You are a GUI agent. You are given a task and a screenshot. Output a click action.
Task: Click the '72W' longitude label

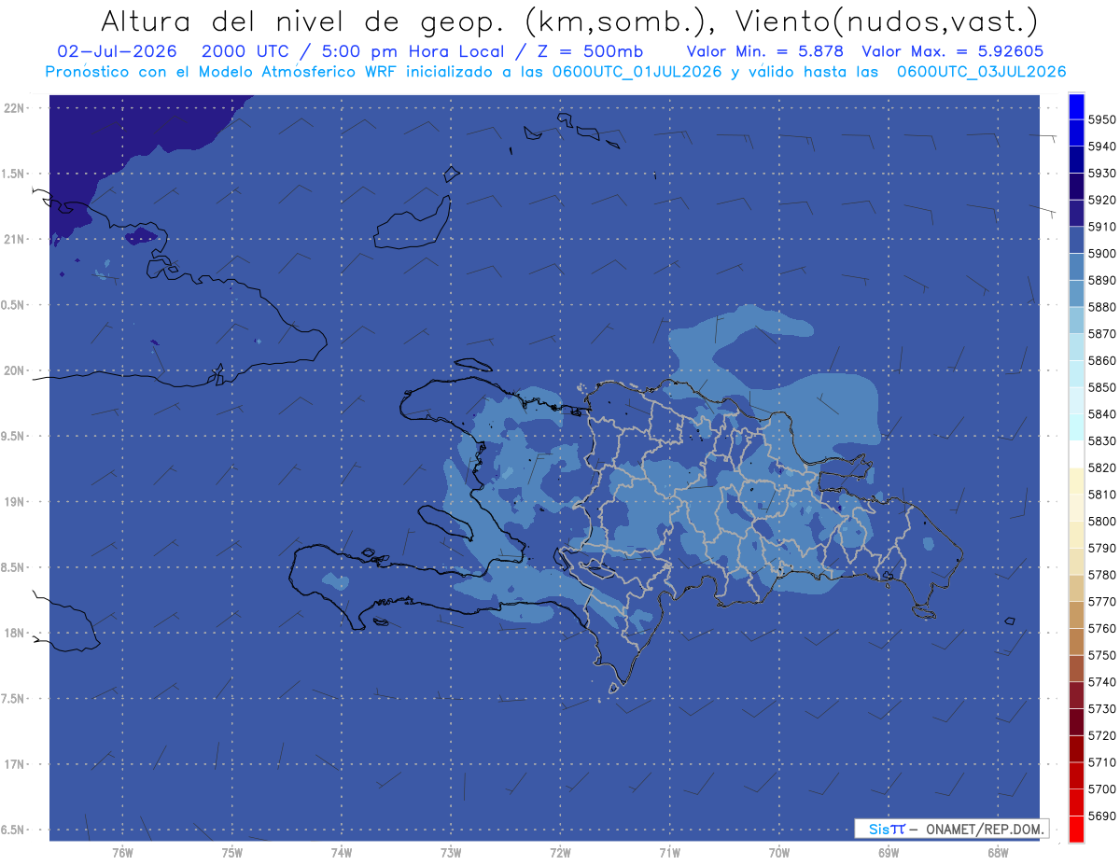[560, 852]
